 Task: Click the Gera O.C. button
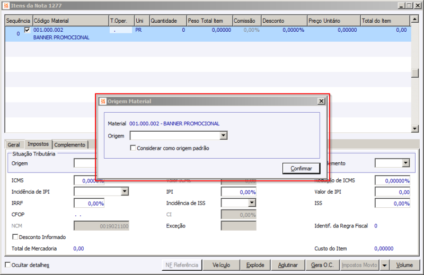(322, 265)
